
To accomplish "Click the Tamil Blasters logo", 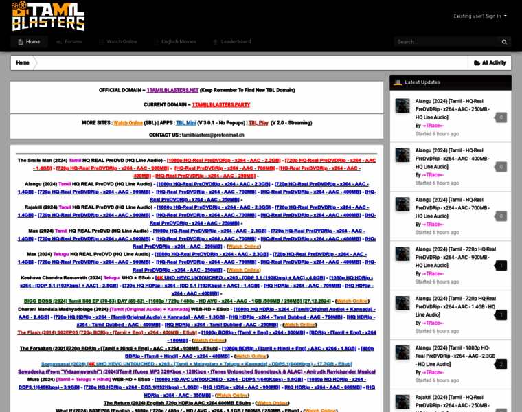I will tap(48, 16).
